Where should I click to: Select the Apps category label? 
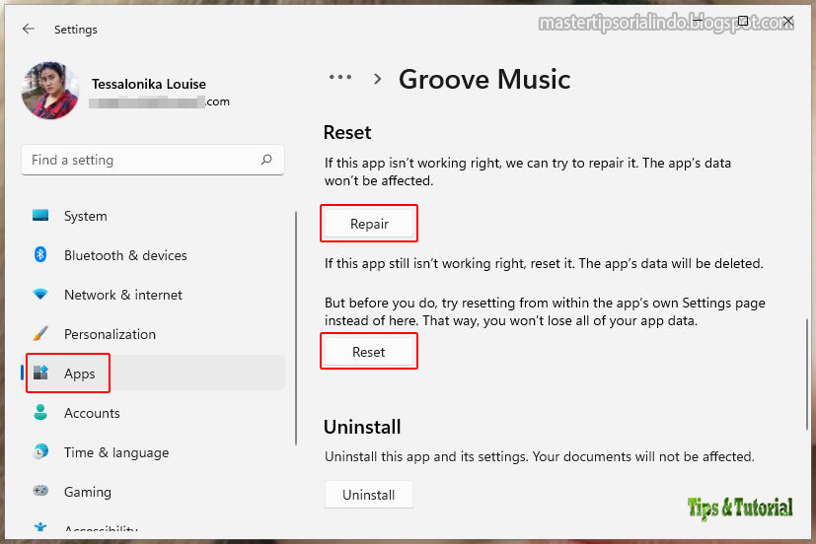coord(80,374)
